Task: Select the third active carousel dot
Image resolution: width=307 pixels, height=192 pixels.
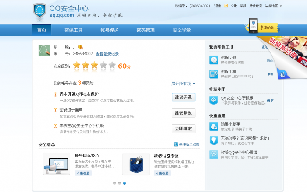Action: click(125, 183)
